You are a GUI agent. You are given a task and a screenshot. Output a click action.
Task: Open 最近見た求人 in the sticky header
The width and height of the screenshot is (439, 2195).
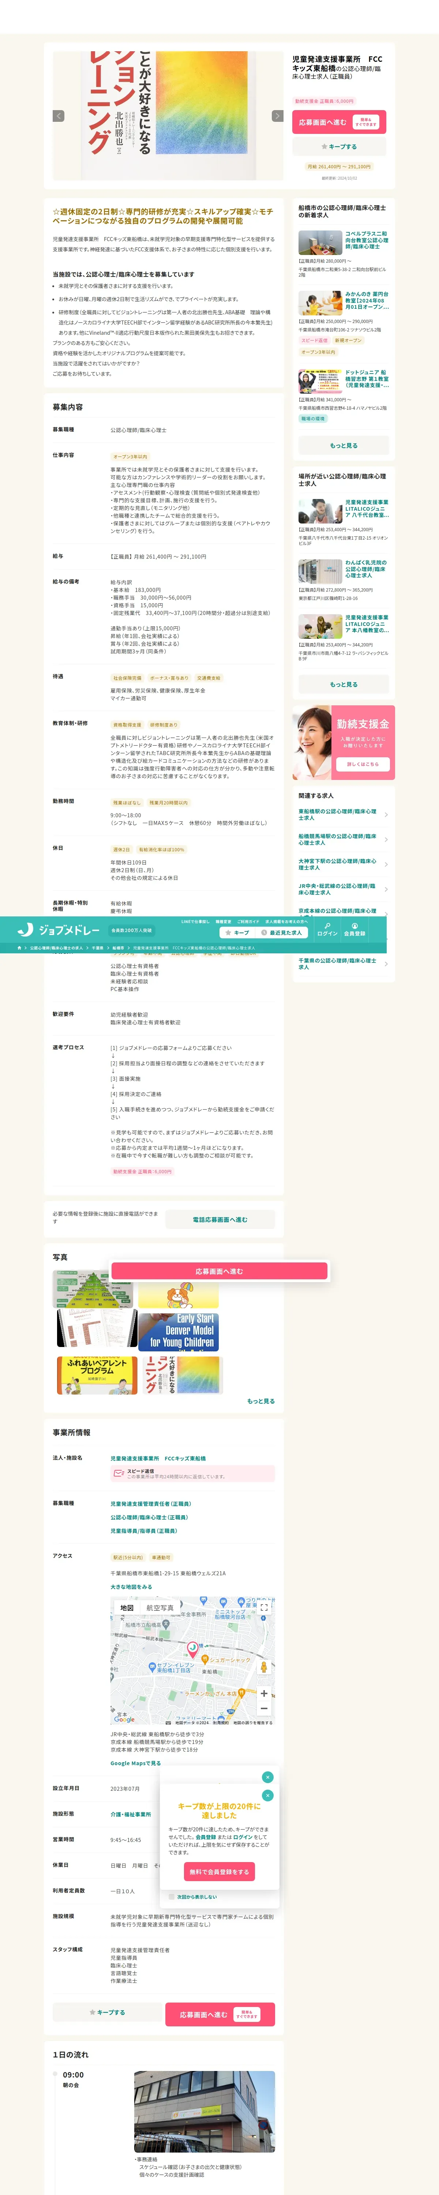pos(281,933)
